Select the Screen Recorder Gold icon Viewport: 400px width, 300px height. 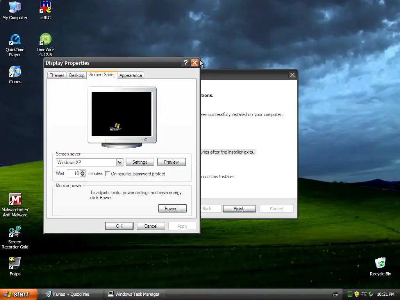(x=15, y=237)
